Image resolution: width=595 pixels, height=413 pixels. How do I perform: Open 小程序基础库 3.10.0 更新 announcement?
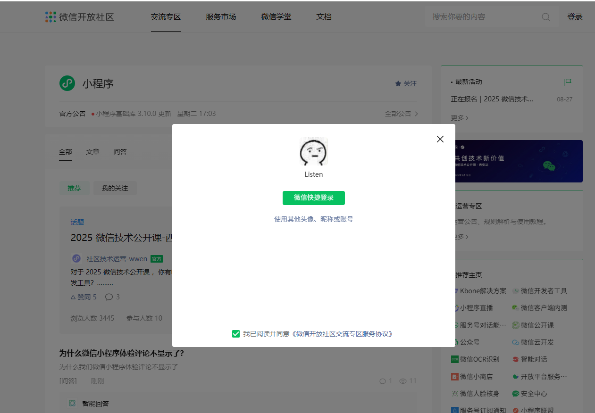click(134, 114)
